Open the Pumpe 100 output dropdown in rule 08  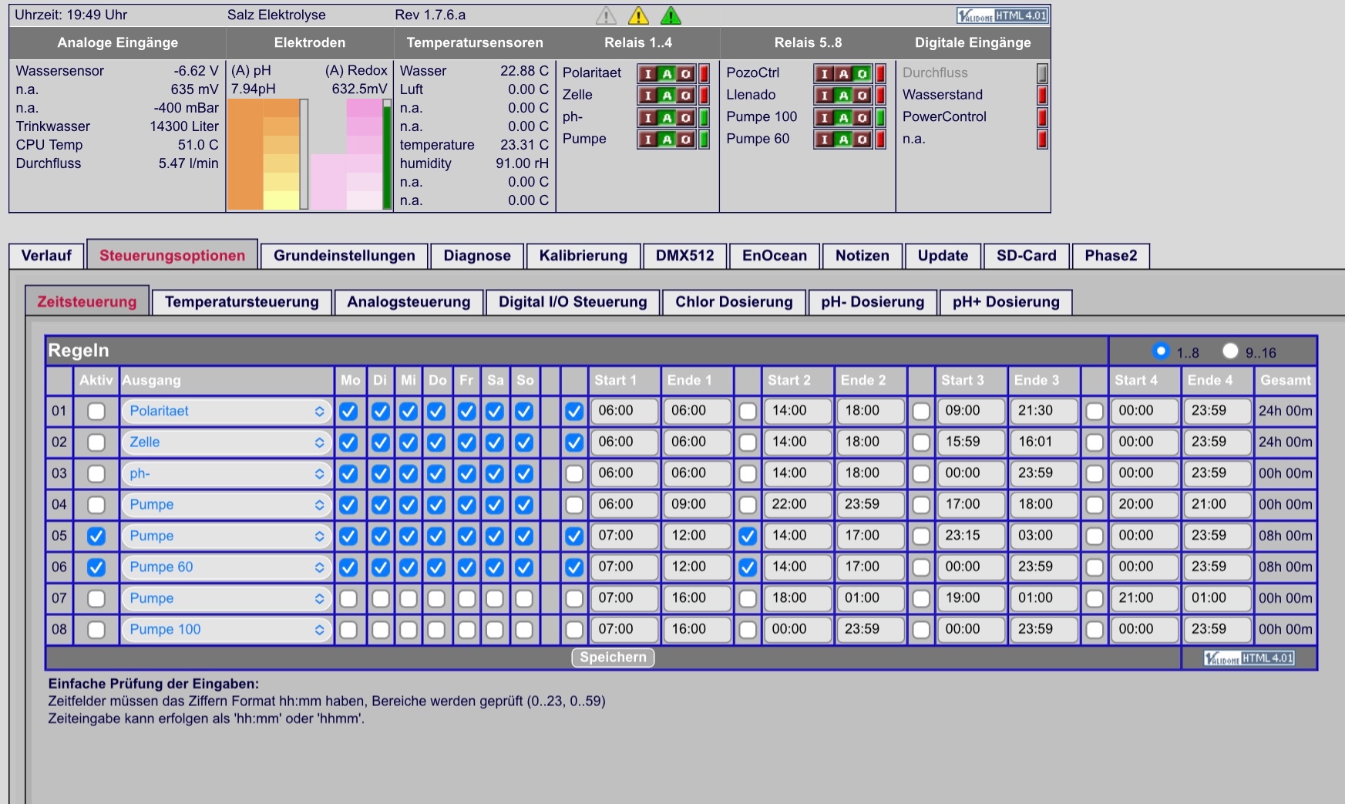click(227, 630)
